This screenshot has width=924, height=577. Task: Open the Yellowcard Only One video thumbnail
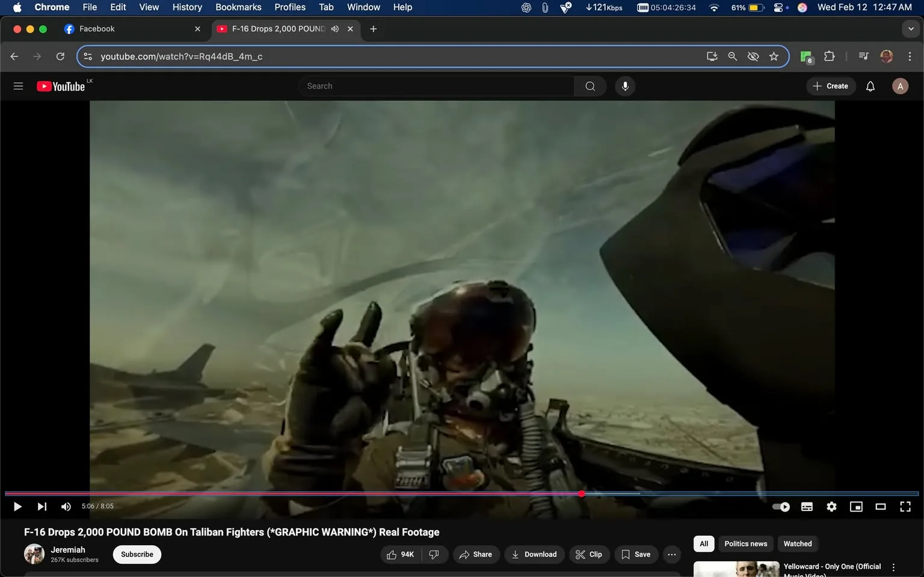tap(736, 567)
